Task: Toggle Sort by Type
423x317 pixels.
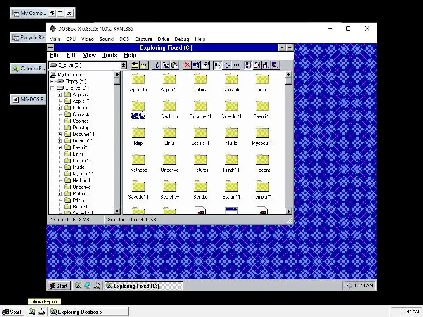Action: pyautogui.click(x=257, y=65)
